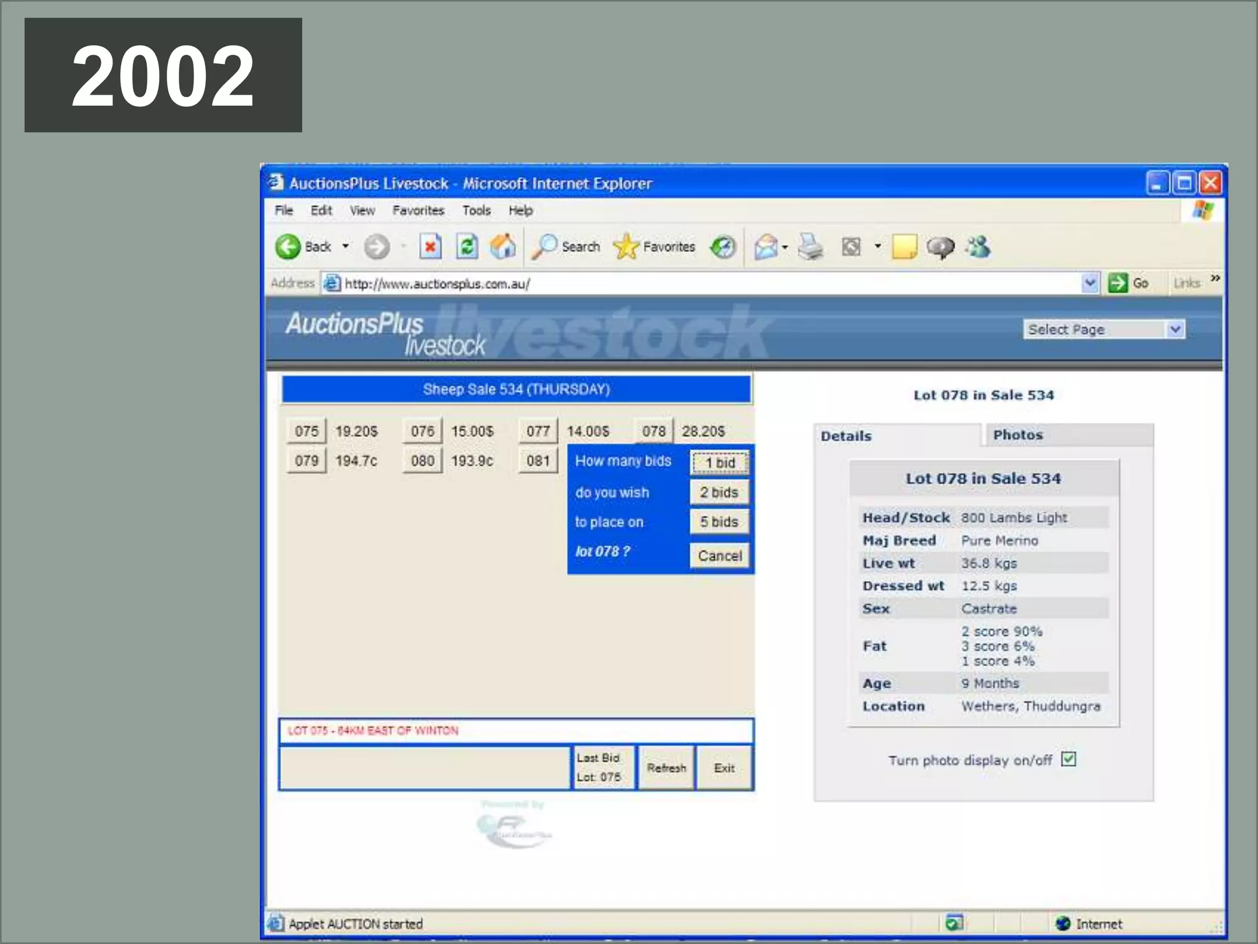Expand the Back button history arrow
The height and width of the screenshot is (944, 1258).
[346, 247]
